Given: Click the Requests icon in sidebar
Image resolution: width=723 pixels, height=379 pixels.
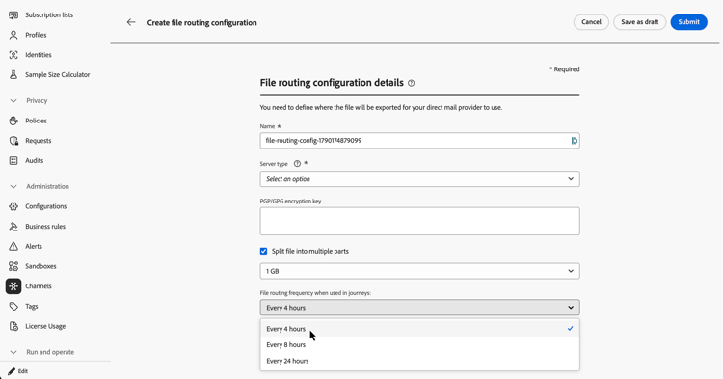Looking at the screenshot, I should tap(13, 141).
